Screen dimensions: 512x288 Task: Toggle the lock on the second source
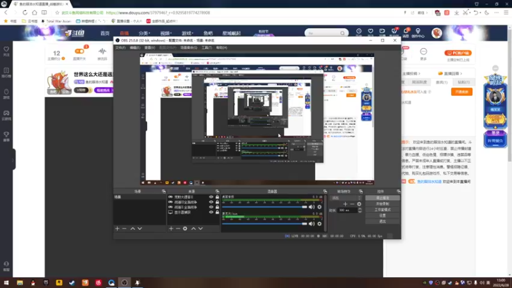point(217,202)
